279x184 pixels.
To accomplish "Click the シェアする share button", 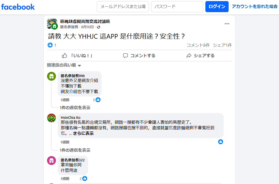I will [x=200, y=56].
